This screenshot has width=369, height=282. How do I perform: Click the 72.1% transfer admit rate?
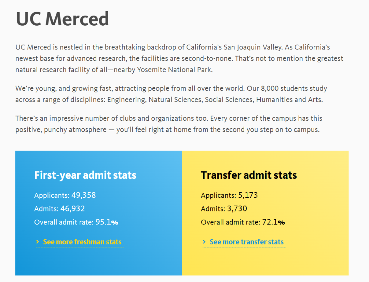[273, 222]
